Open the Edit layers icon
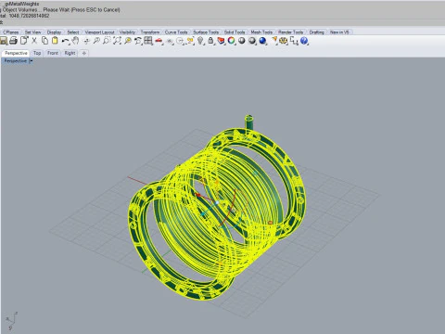Screen dimensions: 445x334 coord(221,41)
